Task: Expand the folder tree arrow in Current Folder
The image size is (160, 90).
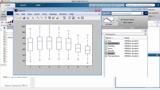Action: coord(1,30)
